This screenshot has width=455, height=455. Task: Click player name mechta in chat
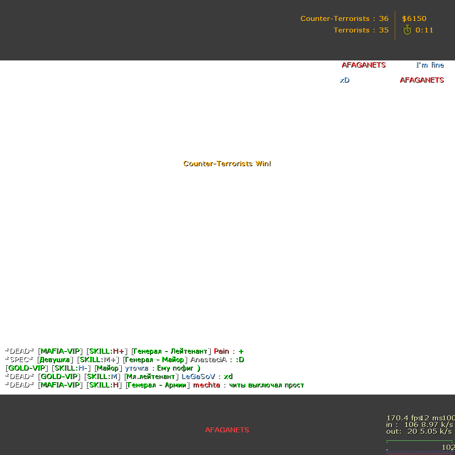tap(207, 385)
